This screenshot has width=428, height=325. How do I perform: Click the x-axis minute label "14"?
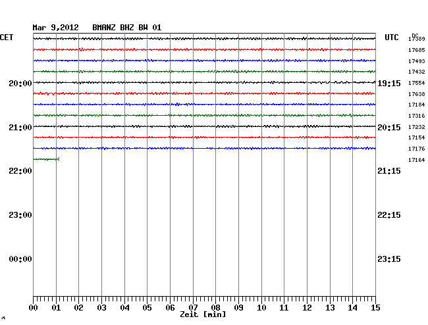352,308
